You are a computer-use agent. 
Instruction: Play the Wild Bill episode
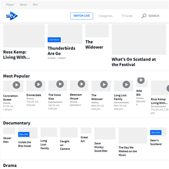coord(141,80)
